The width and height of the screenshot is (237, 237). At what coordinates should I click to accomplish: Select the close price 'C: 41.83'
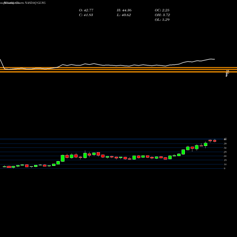tap(86, 15)
